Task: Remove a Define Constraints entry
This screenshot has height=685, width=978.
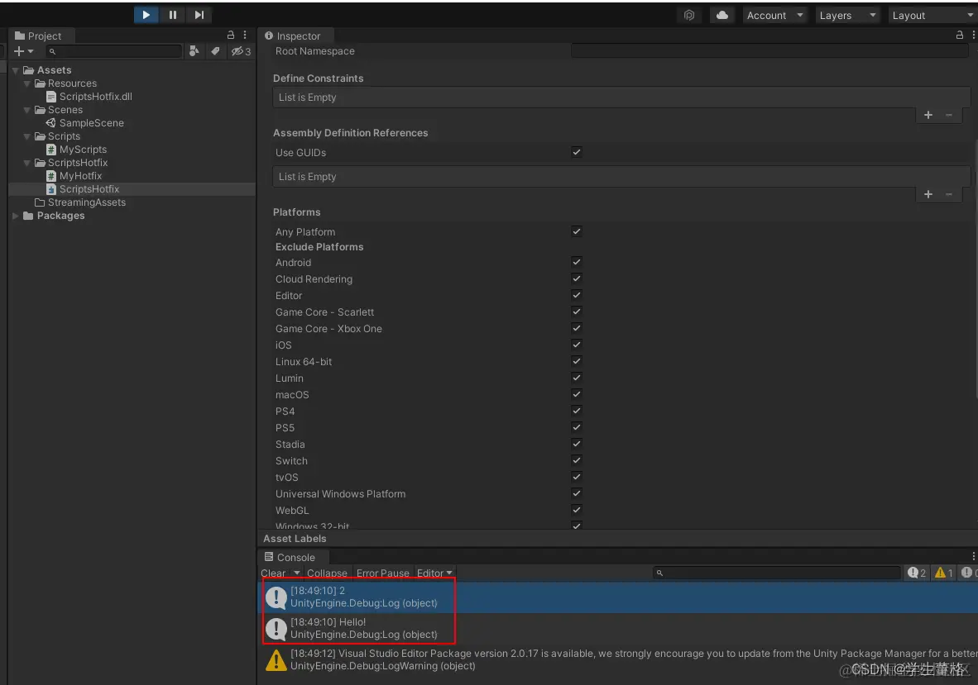Action: click(x=949, y=115)
